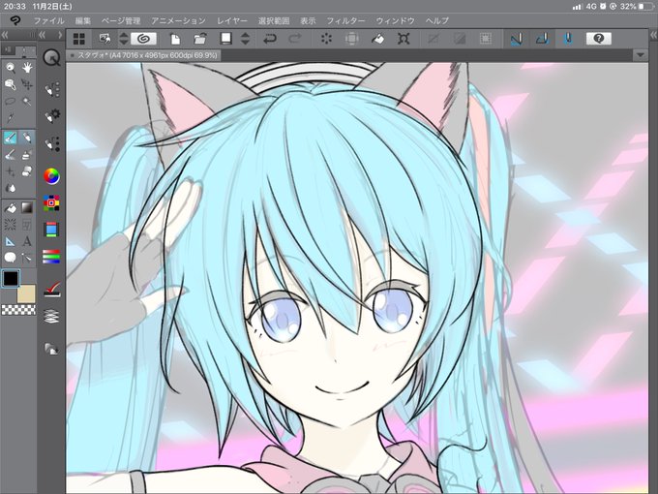The width and height of the screenshot is (658, 494).
Task: Select the Balloon speech bubble tool
Action: [x=10, y=258]
